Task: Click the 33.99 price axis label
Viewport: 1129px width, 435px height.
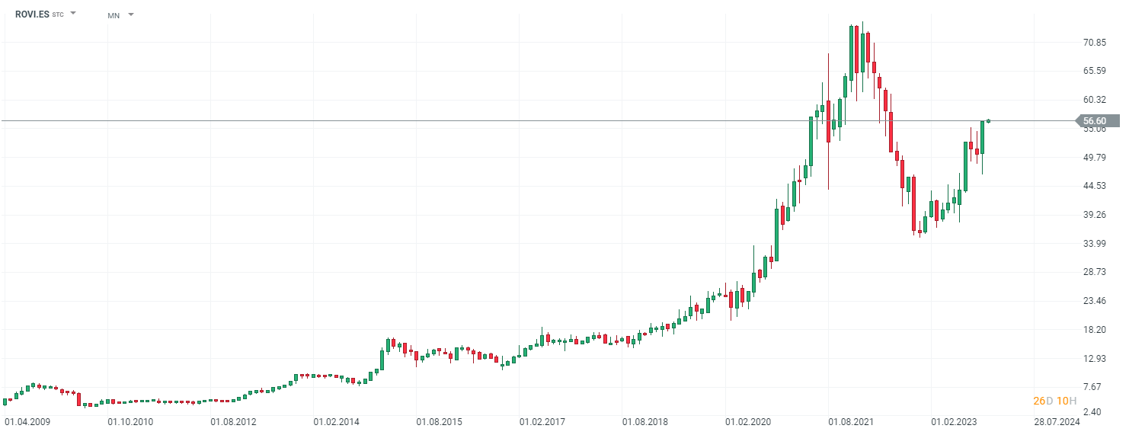Action: pos(1095,244)
